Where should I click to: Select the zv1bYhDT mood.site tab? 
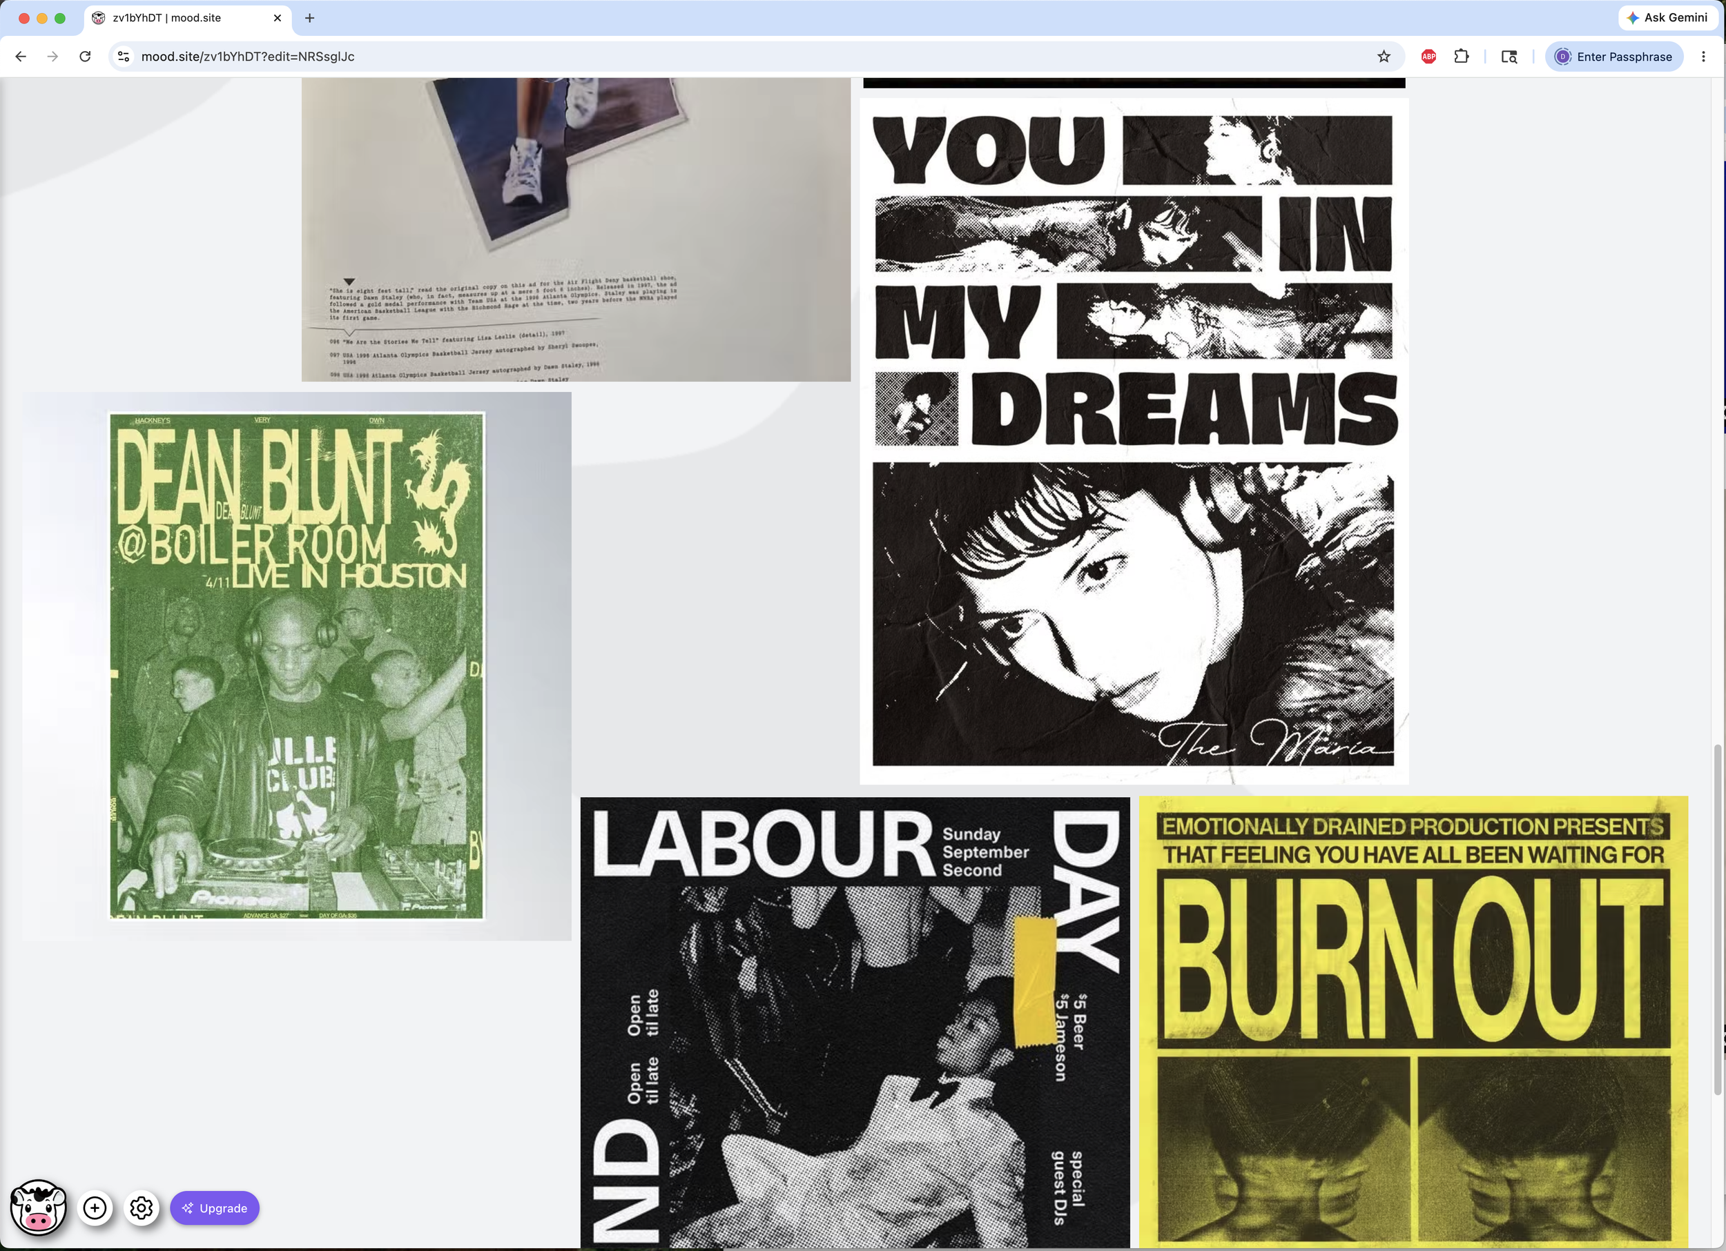coord(187,17)
